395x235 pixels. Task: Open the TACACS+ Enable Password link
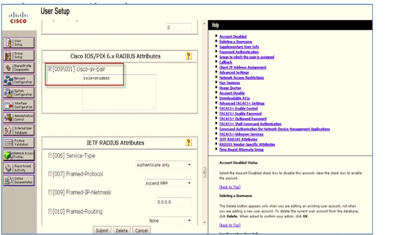coord(240,114)
